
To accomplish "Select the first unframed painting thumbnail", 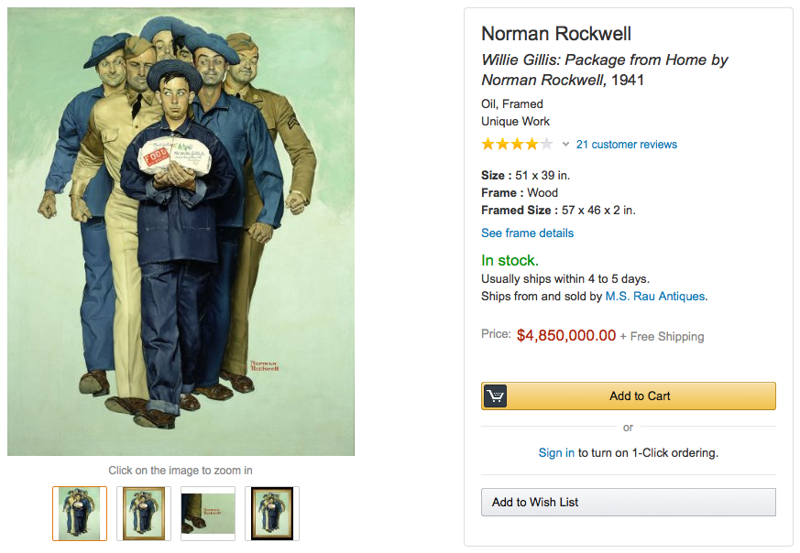I will pos(80,513).
